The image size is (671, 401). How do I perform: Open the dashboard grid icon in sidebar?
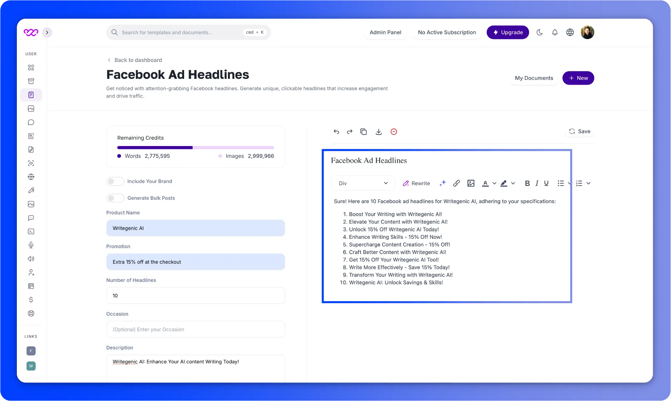[31, 67]
